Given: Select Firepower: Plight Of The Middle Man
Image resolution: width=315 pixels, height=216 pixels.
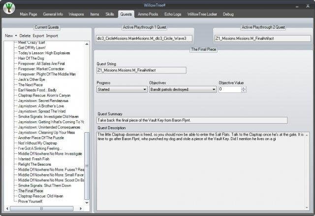Looking at the screenshot, I should pos(47,74).
